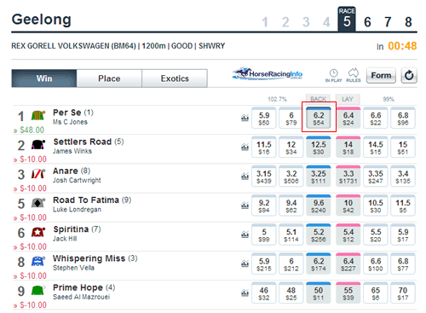Click the BACK column header
Screen dimensions: 426x313
click(318, 99)
